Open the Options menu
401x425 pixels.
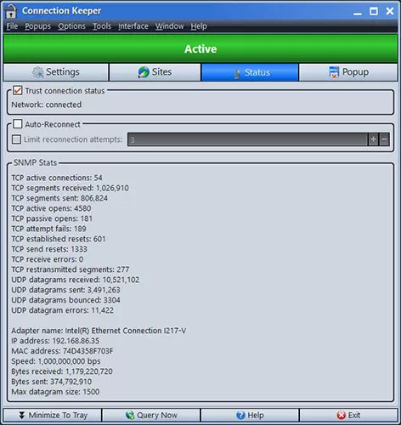click(x=71, y=26)
